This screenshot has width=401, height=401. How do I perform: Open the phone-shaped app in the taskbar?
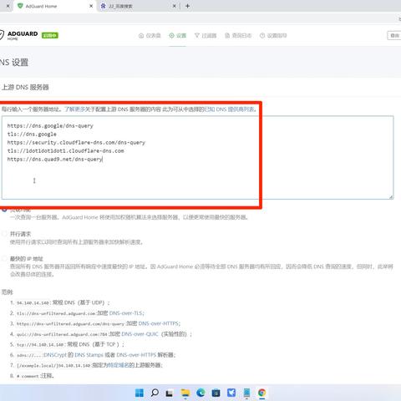pyautogui.click(x=246, y=393)
